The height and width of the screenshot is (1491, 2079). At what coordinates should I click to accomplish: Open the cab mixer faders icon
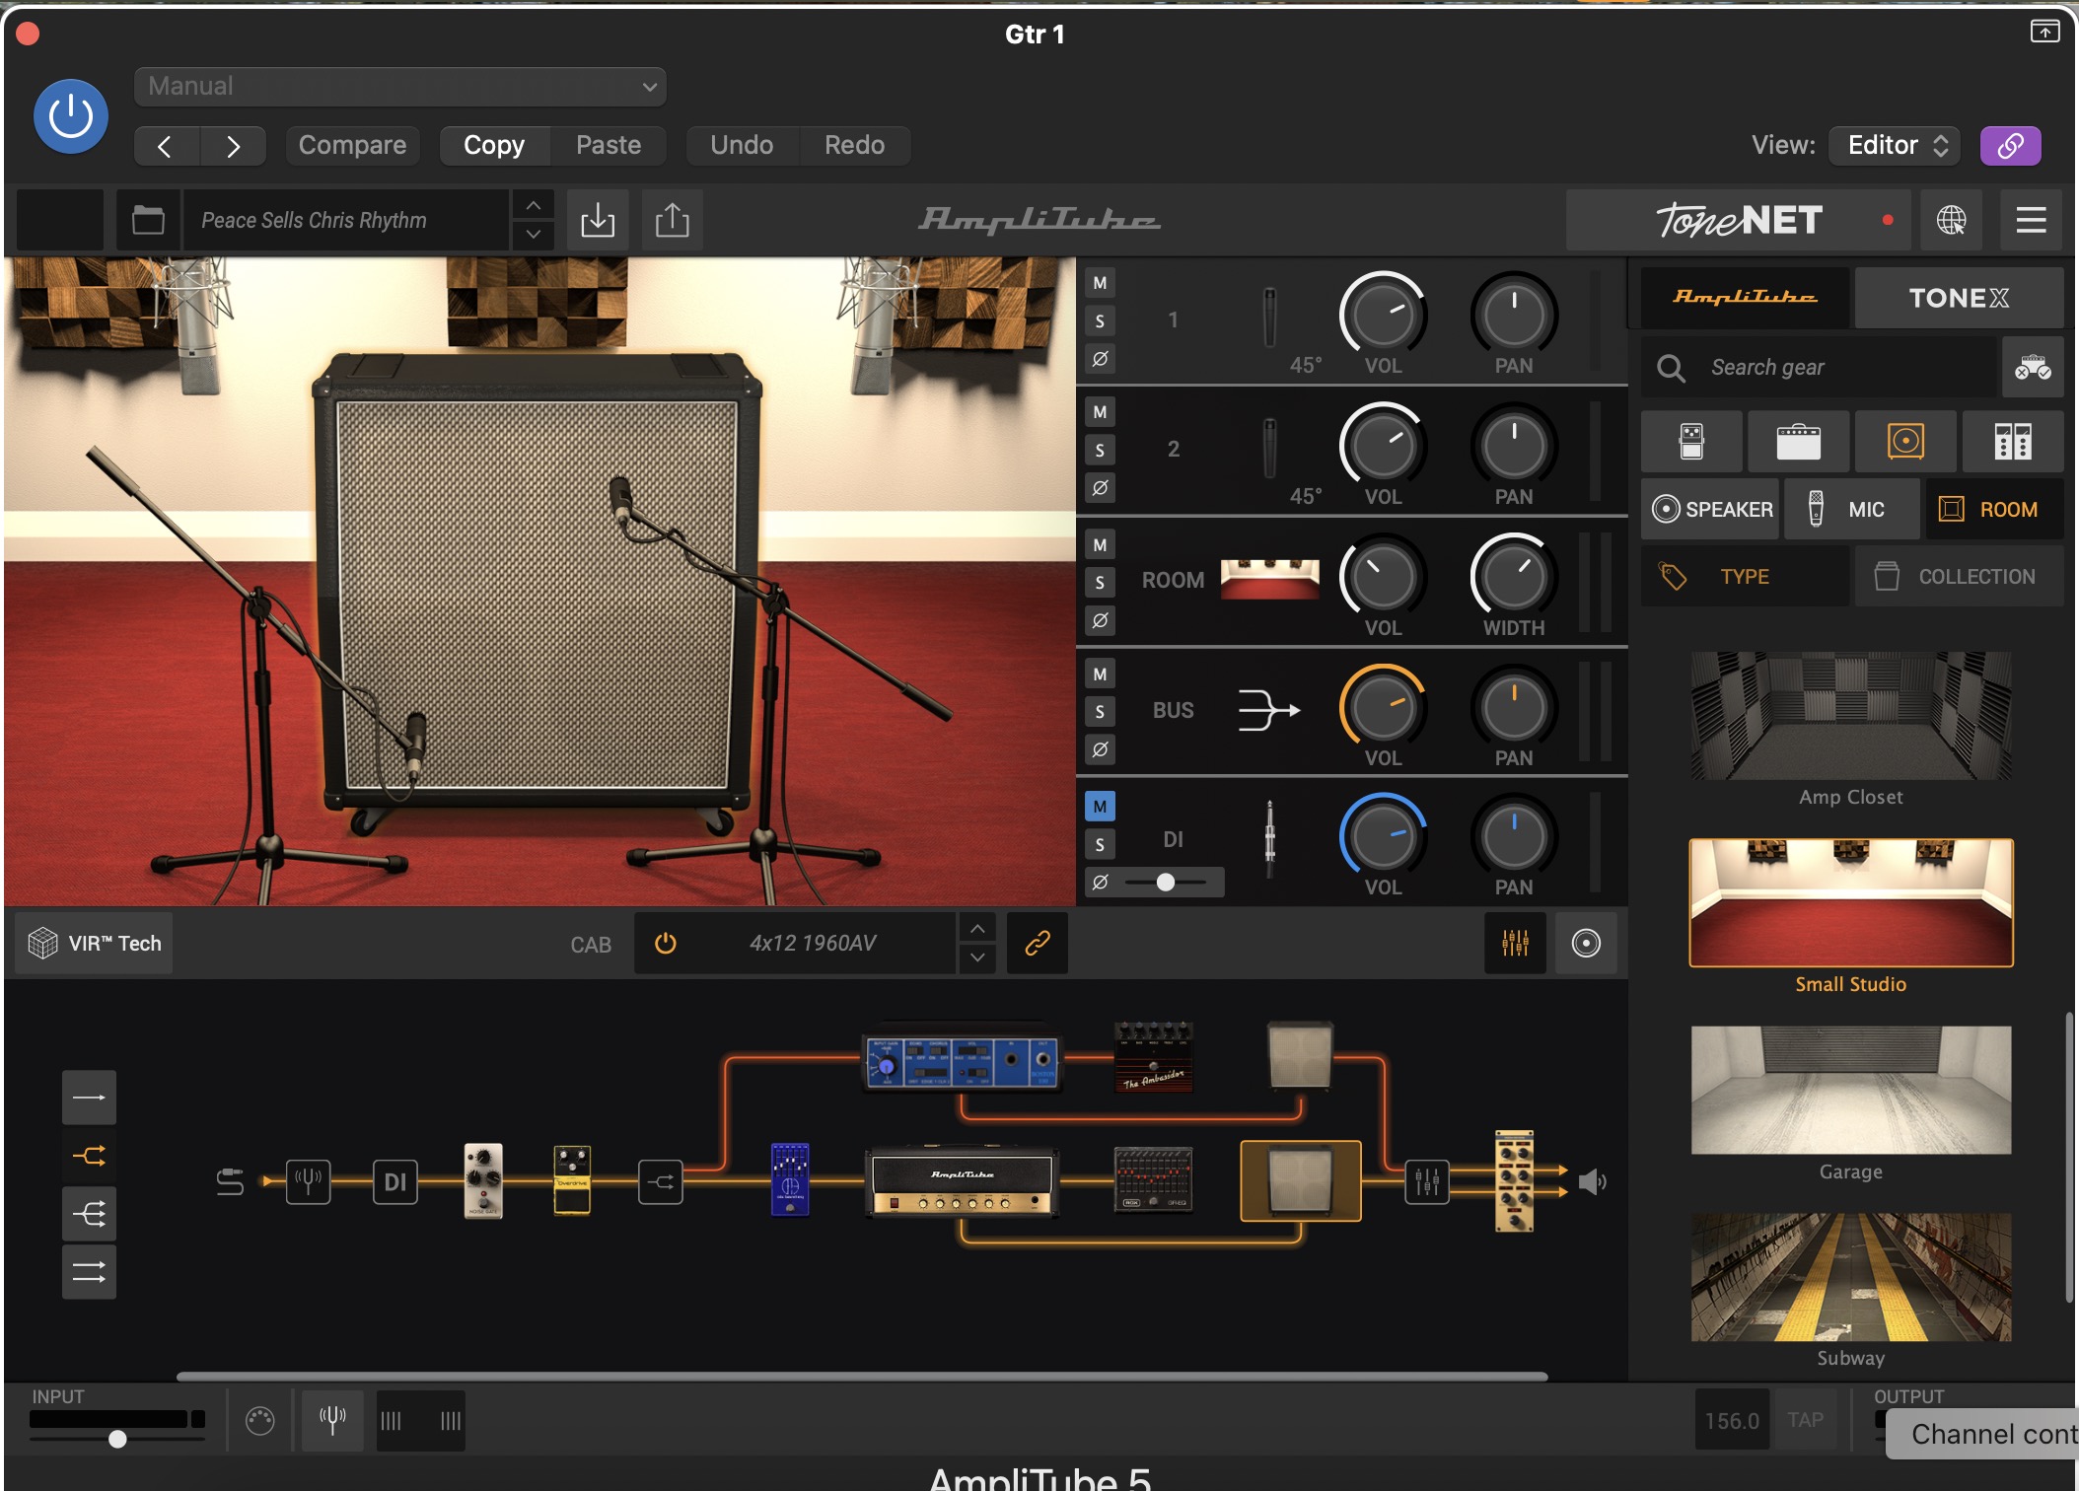(x=1515, y=944)
